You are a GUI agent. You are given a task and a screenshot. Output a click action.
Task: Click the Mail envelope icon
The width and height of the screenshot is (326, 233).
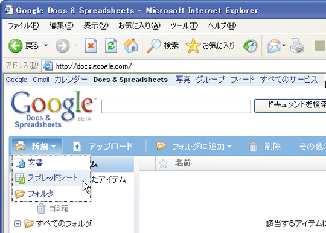pyautogui.click(x=274, y=45)
